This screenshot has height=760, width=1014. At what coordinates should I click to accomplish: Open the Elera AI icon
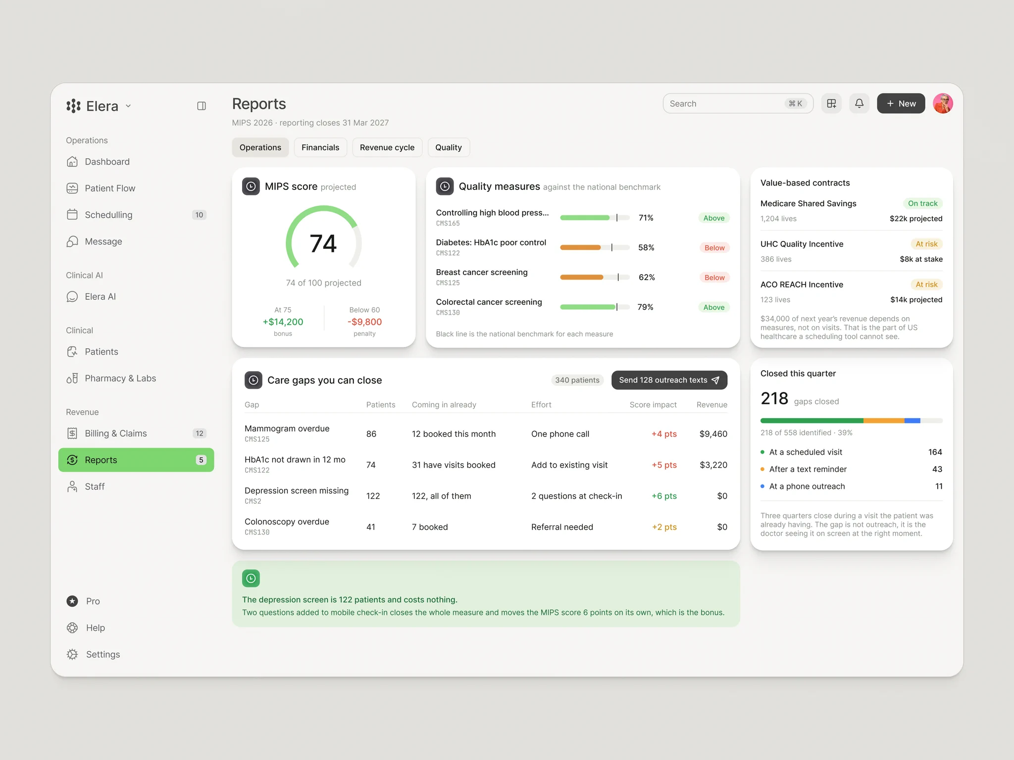click(72, 296)
